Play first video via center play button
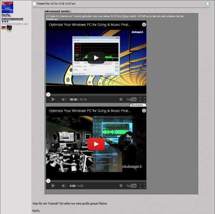 [x=96, y=58]
